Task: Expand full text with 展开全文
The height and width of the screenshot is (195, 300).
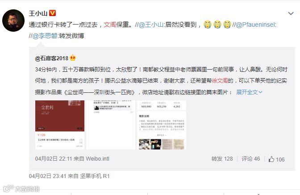Action: coord(249,92)
